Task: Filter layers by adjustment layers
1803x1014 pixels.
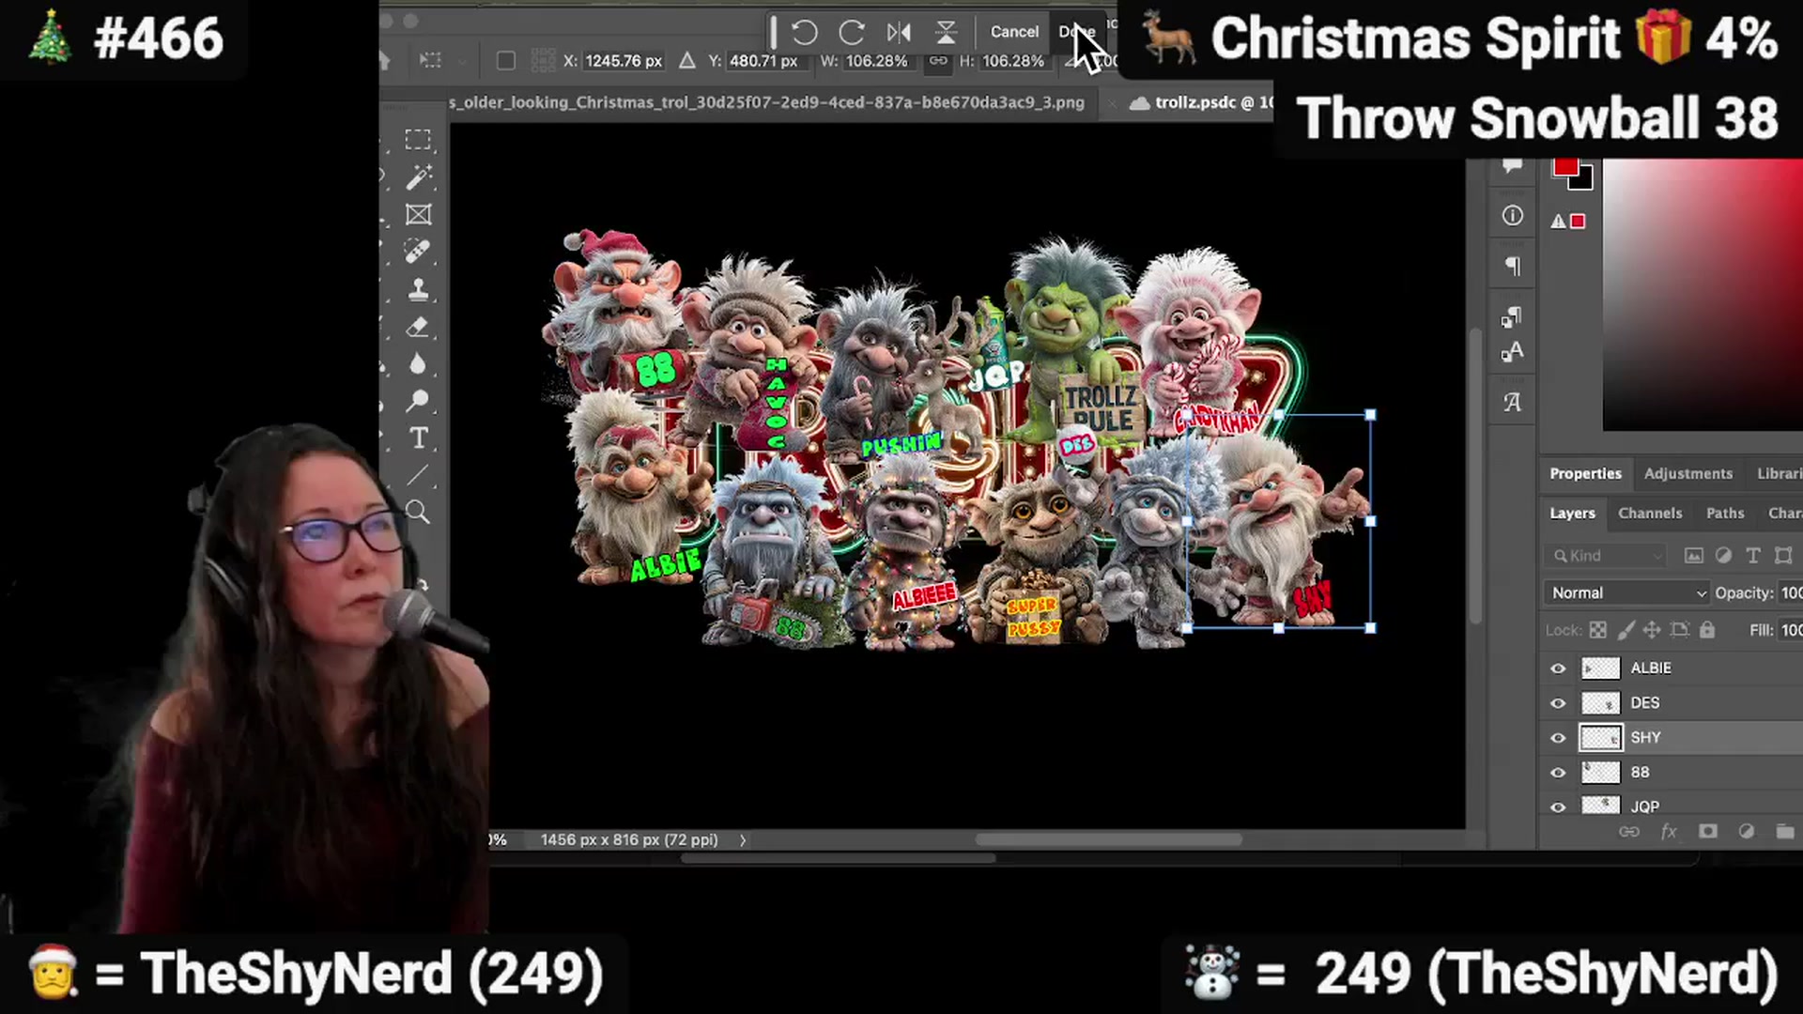Action: [x=1723, y=556]
